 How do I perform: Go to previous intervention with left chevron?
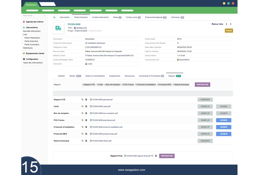coord(226,24)
